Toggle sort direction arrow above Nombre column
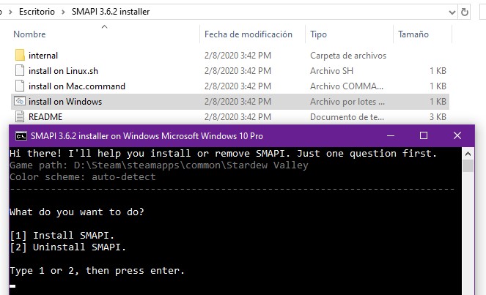 tap(103, 27)
